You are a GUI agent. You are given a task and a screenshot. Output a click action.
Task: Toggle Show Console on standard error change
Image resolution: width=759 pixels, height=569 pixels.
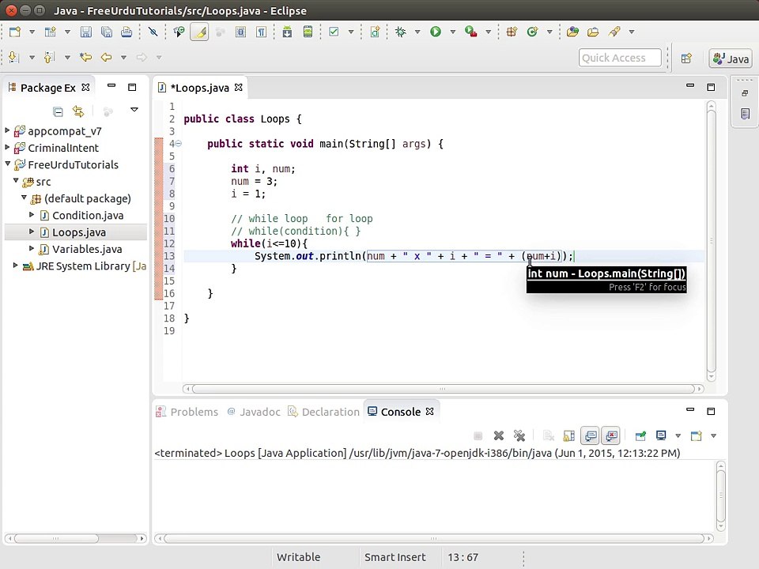(x=611, y=436)
